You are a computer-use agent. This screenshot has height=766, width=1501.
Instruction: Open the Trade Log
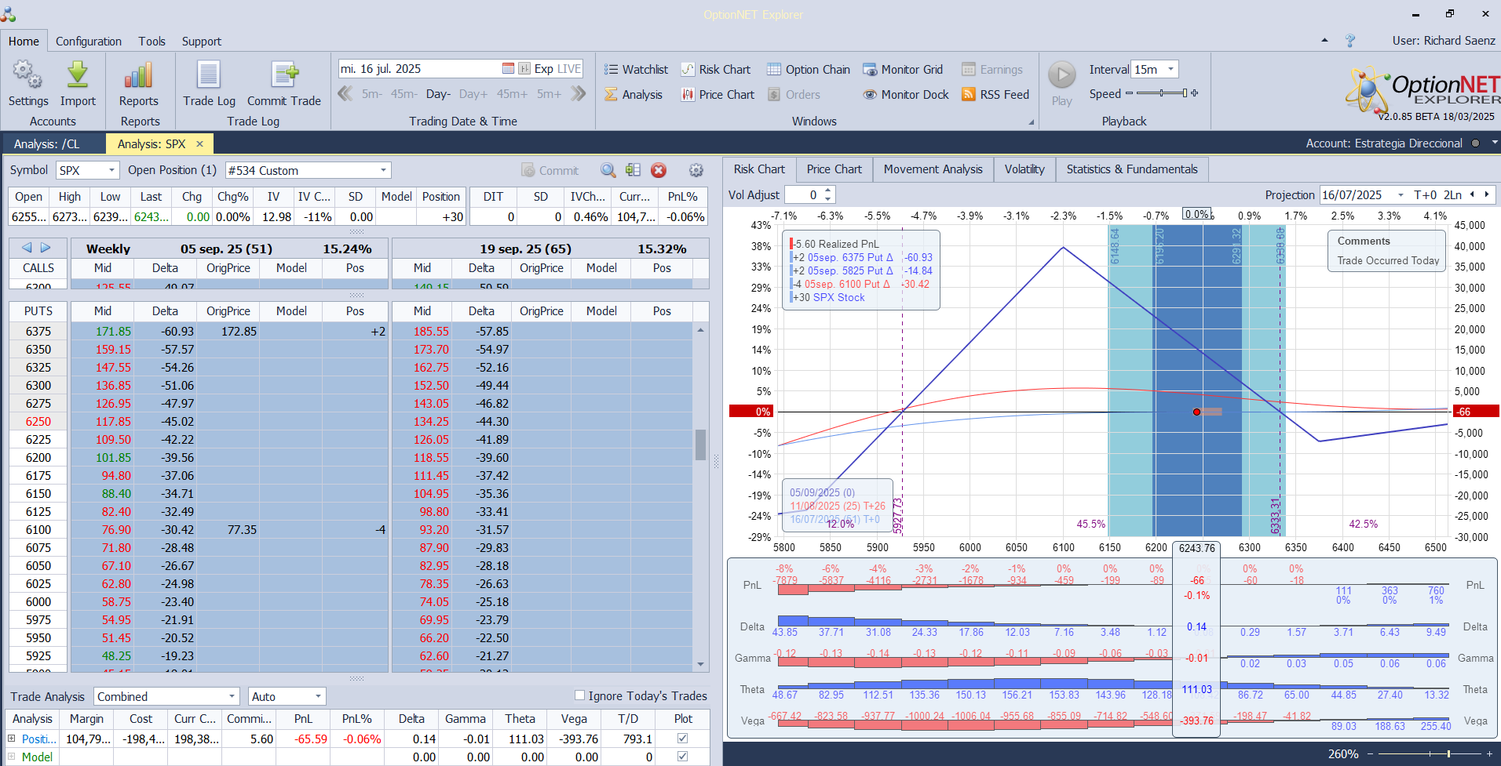point(209,83)
